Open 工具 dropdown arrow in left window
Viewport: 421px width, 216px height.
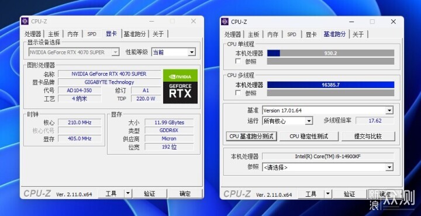coord(128,193)
